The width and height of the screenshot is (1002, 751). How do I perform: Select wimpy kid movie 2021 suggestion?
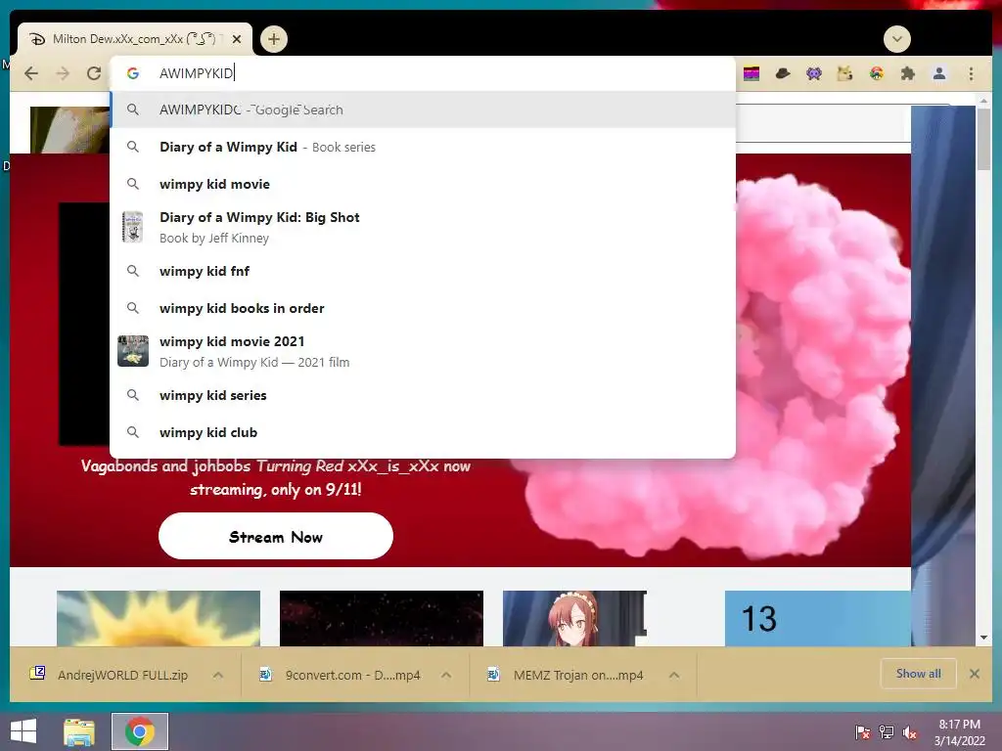423,351
